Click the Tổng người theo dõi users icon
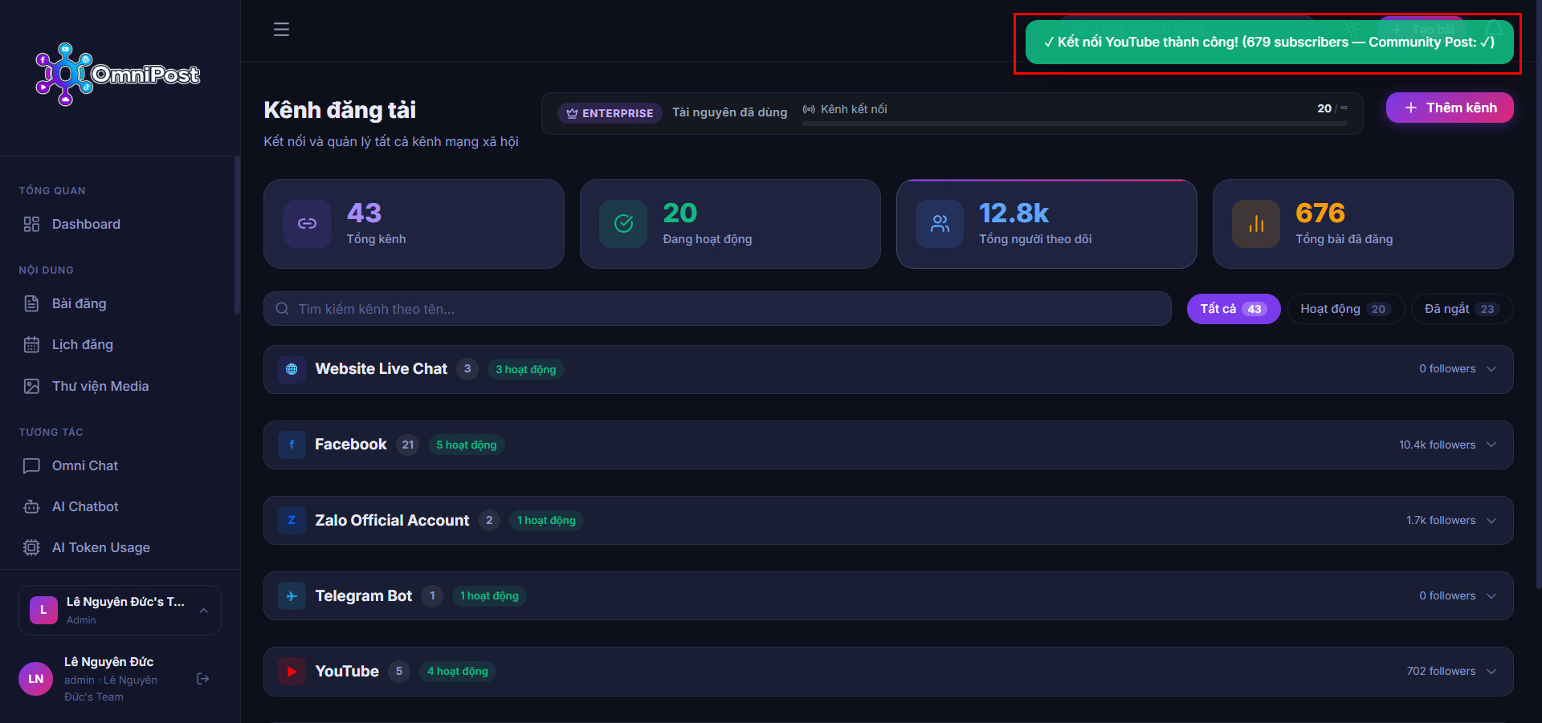Screen dimensions: 1542x723 (940, 224)
